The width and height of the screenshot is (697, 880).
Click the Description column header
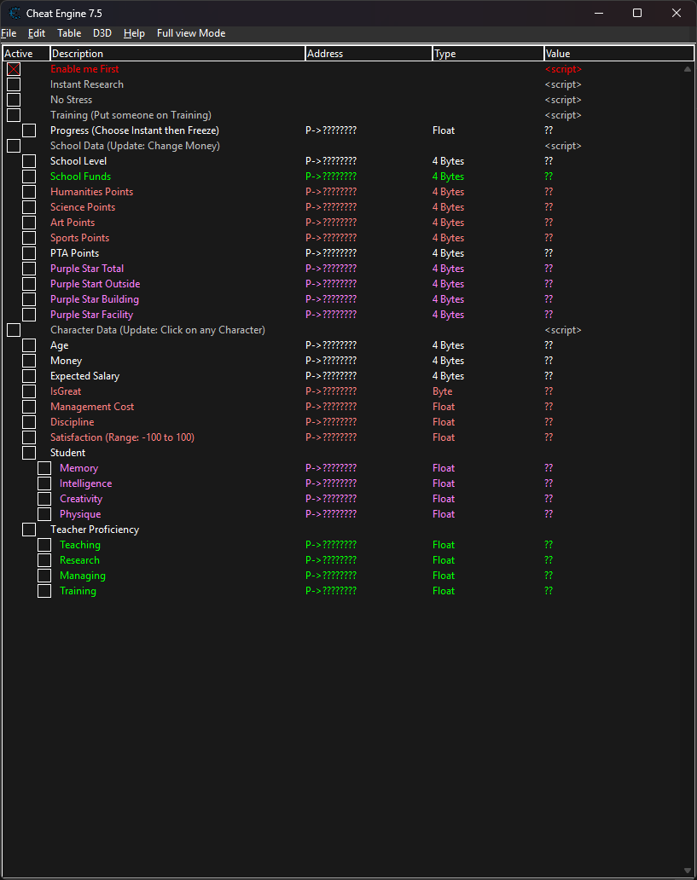(x=177, y=54)
